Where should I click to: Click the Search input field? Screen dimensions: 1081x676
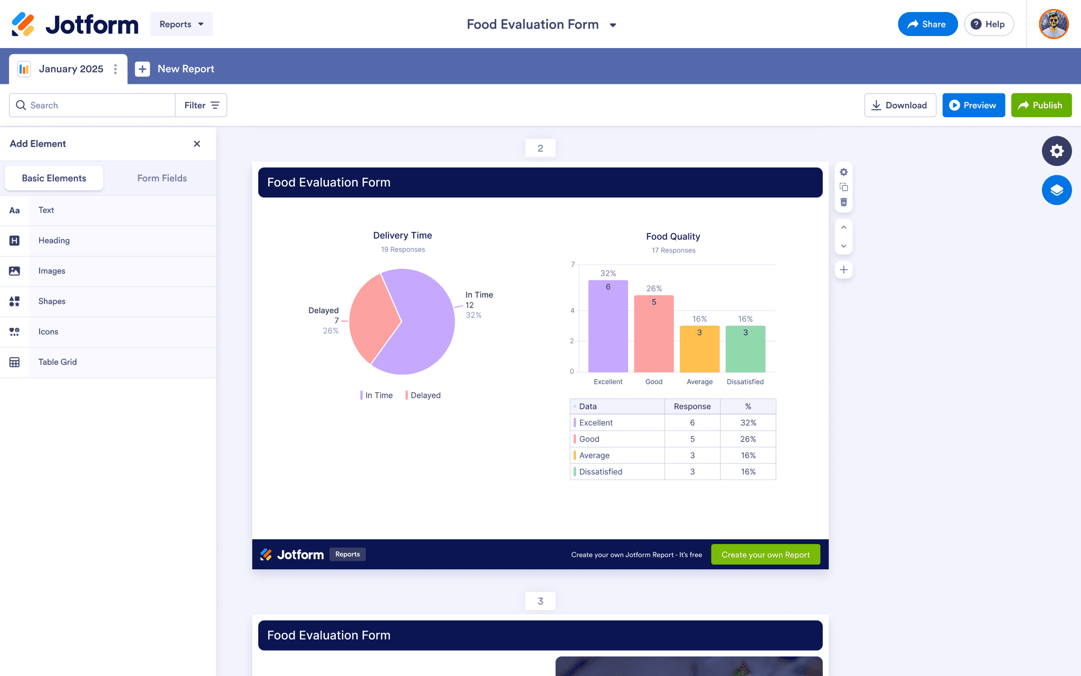click(92, 105)
